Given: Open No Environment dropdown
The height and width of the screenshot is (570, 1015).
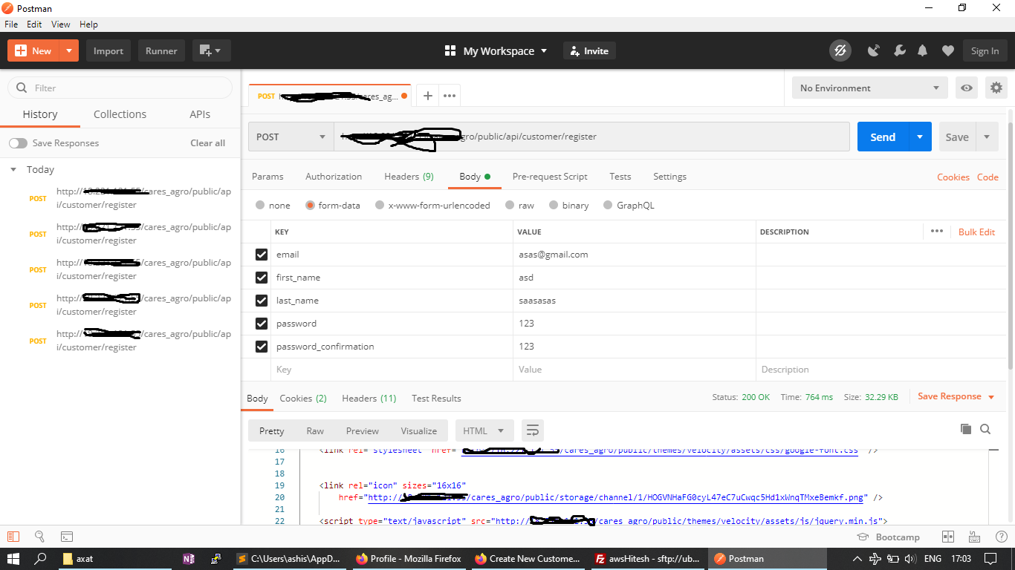Looking at the screenshot, I should 870,88.
